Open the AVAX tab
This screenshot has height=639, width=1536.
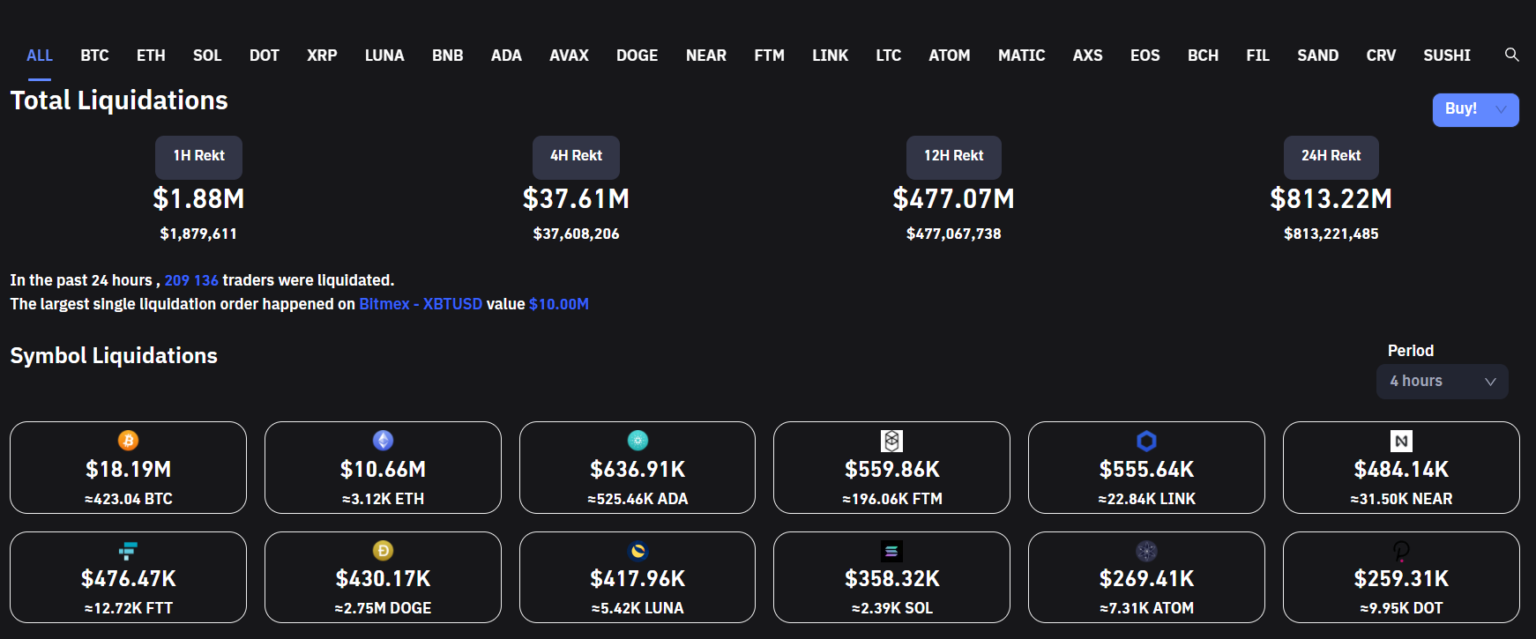[x=569, y=56]
